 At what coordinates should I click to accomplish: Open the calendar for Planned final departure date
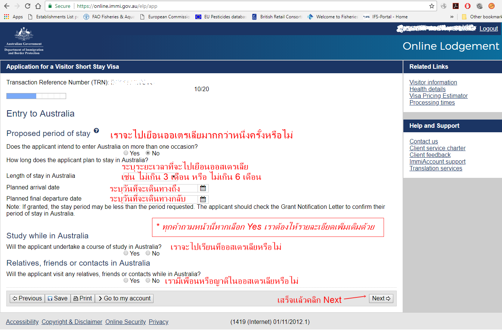[203, 199]
